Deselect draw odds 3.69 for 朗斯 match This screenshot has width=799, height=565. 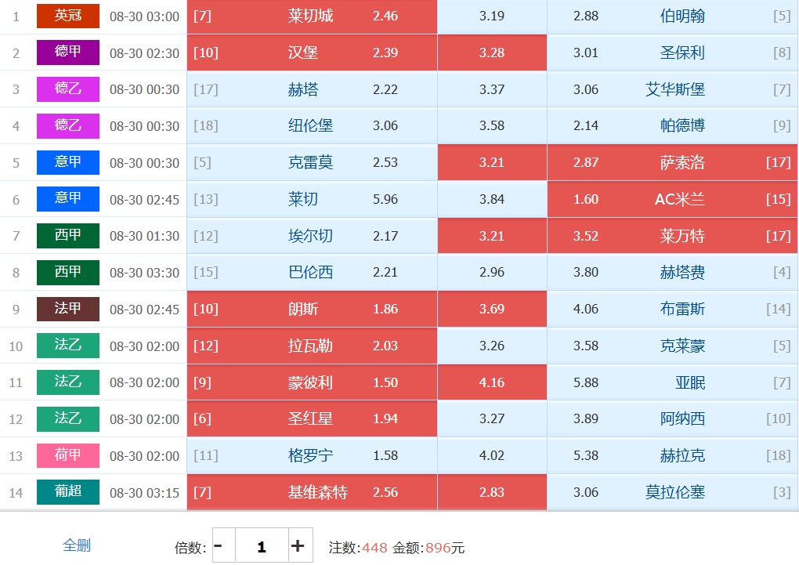(x=492, y=309)
